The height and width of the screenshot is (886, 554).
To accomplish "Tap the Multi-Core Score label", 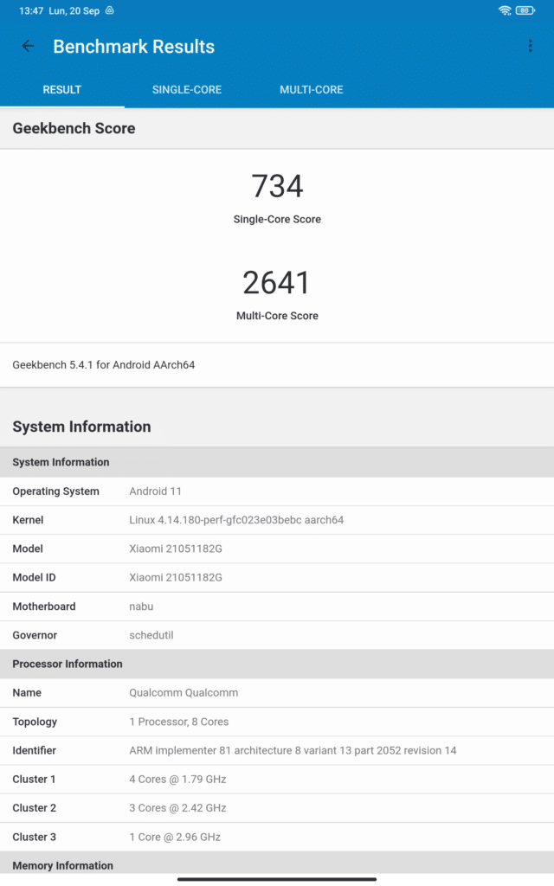I will pyautogui.click(x=277, y=316).
